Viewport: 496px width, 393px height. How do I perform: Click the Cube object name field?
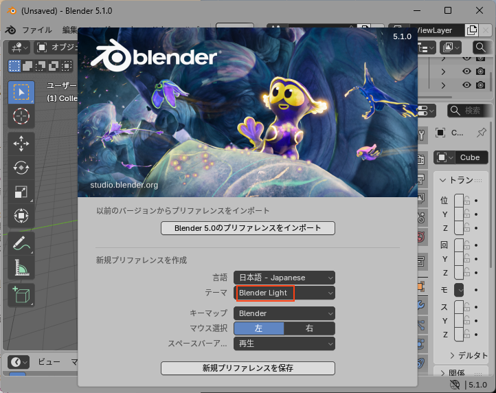coord(472,157)
